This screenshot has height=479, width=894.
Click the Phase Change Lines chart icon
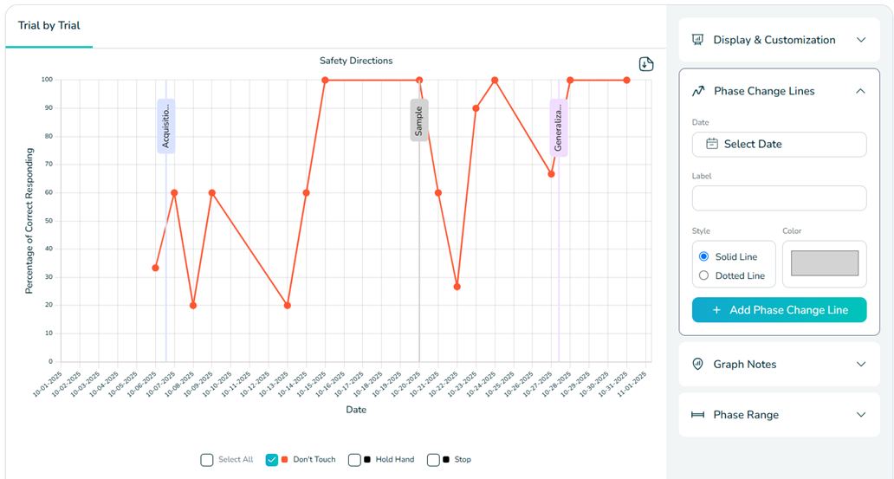698,91
